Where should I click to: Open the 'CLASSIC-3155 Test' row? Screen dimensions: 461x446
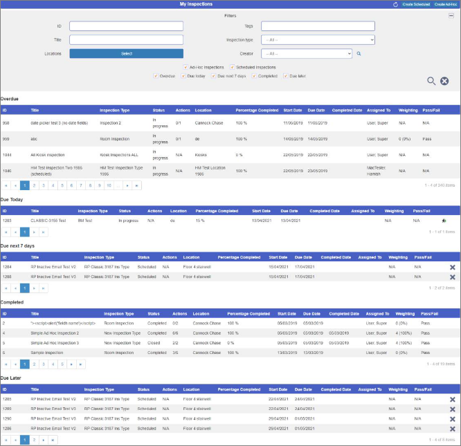230,221
